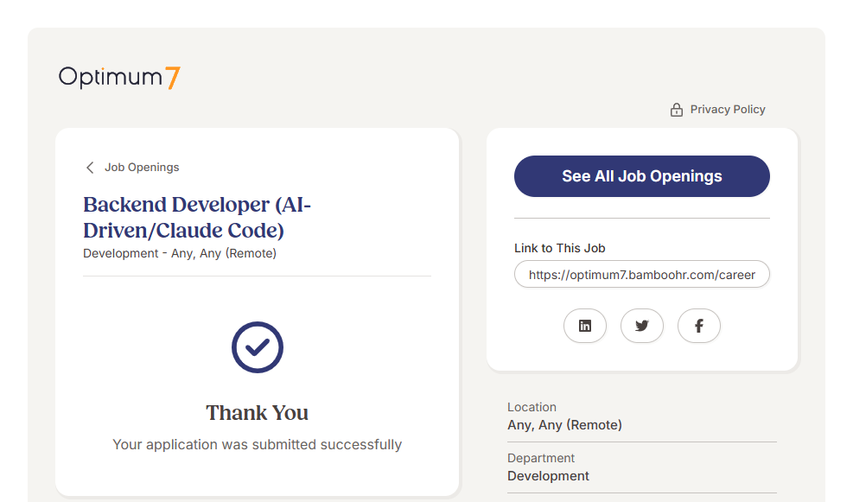Click the Any, Any (Remote) location value in sidebar

(x=564, y=425)
